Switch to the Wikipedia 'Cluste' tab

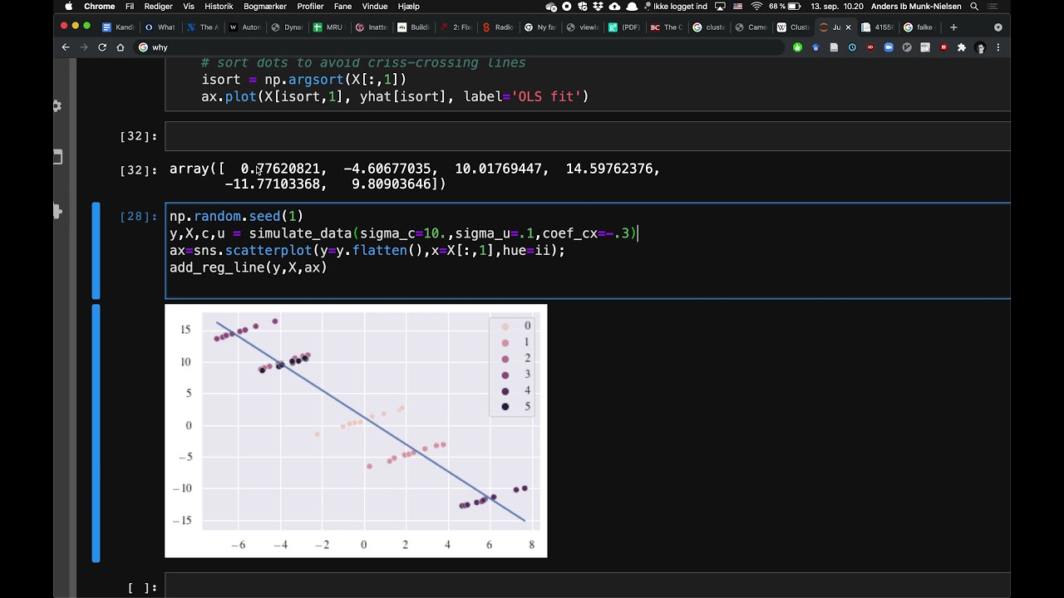pyautogui.click(x=794, y=27)
